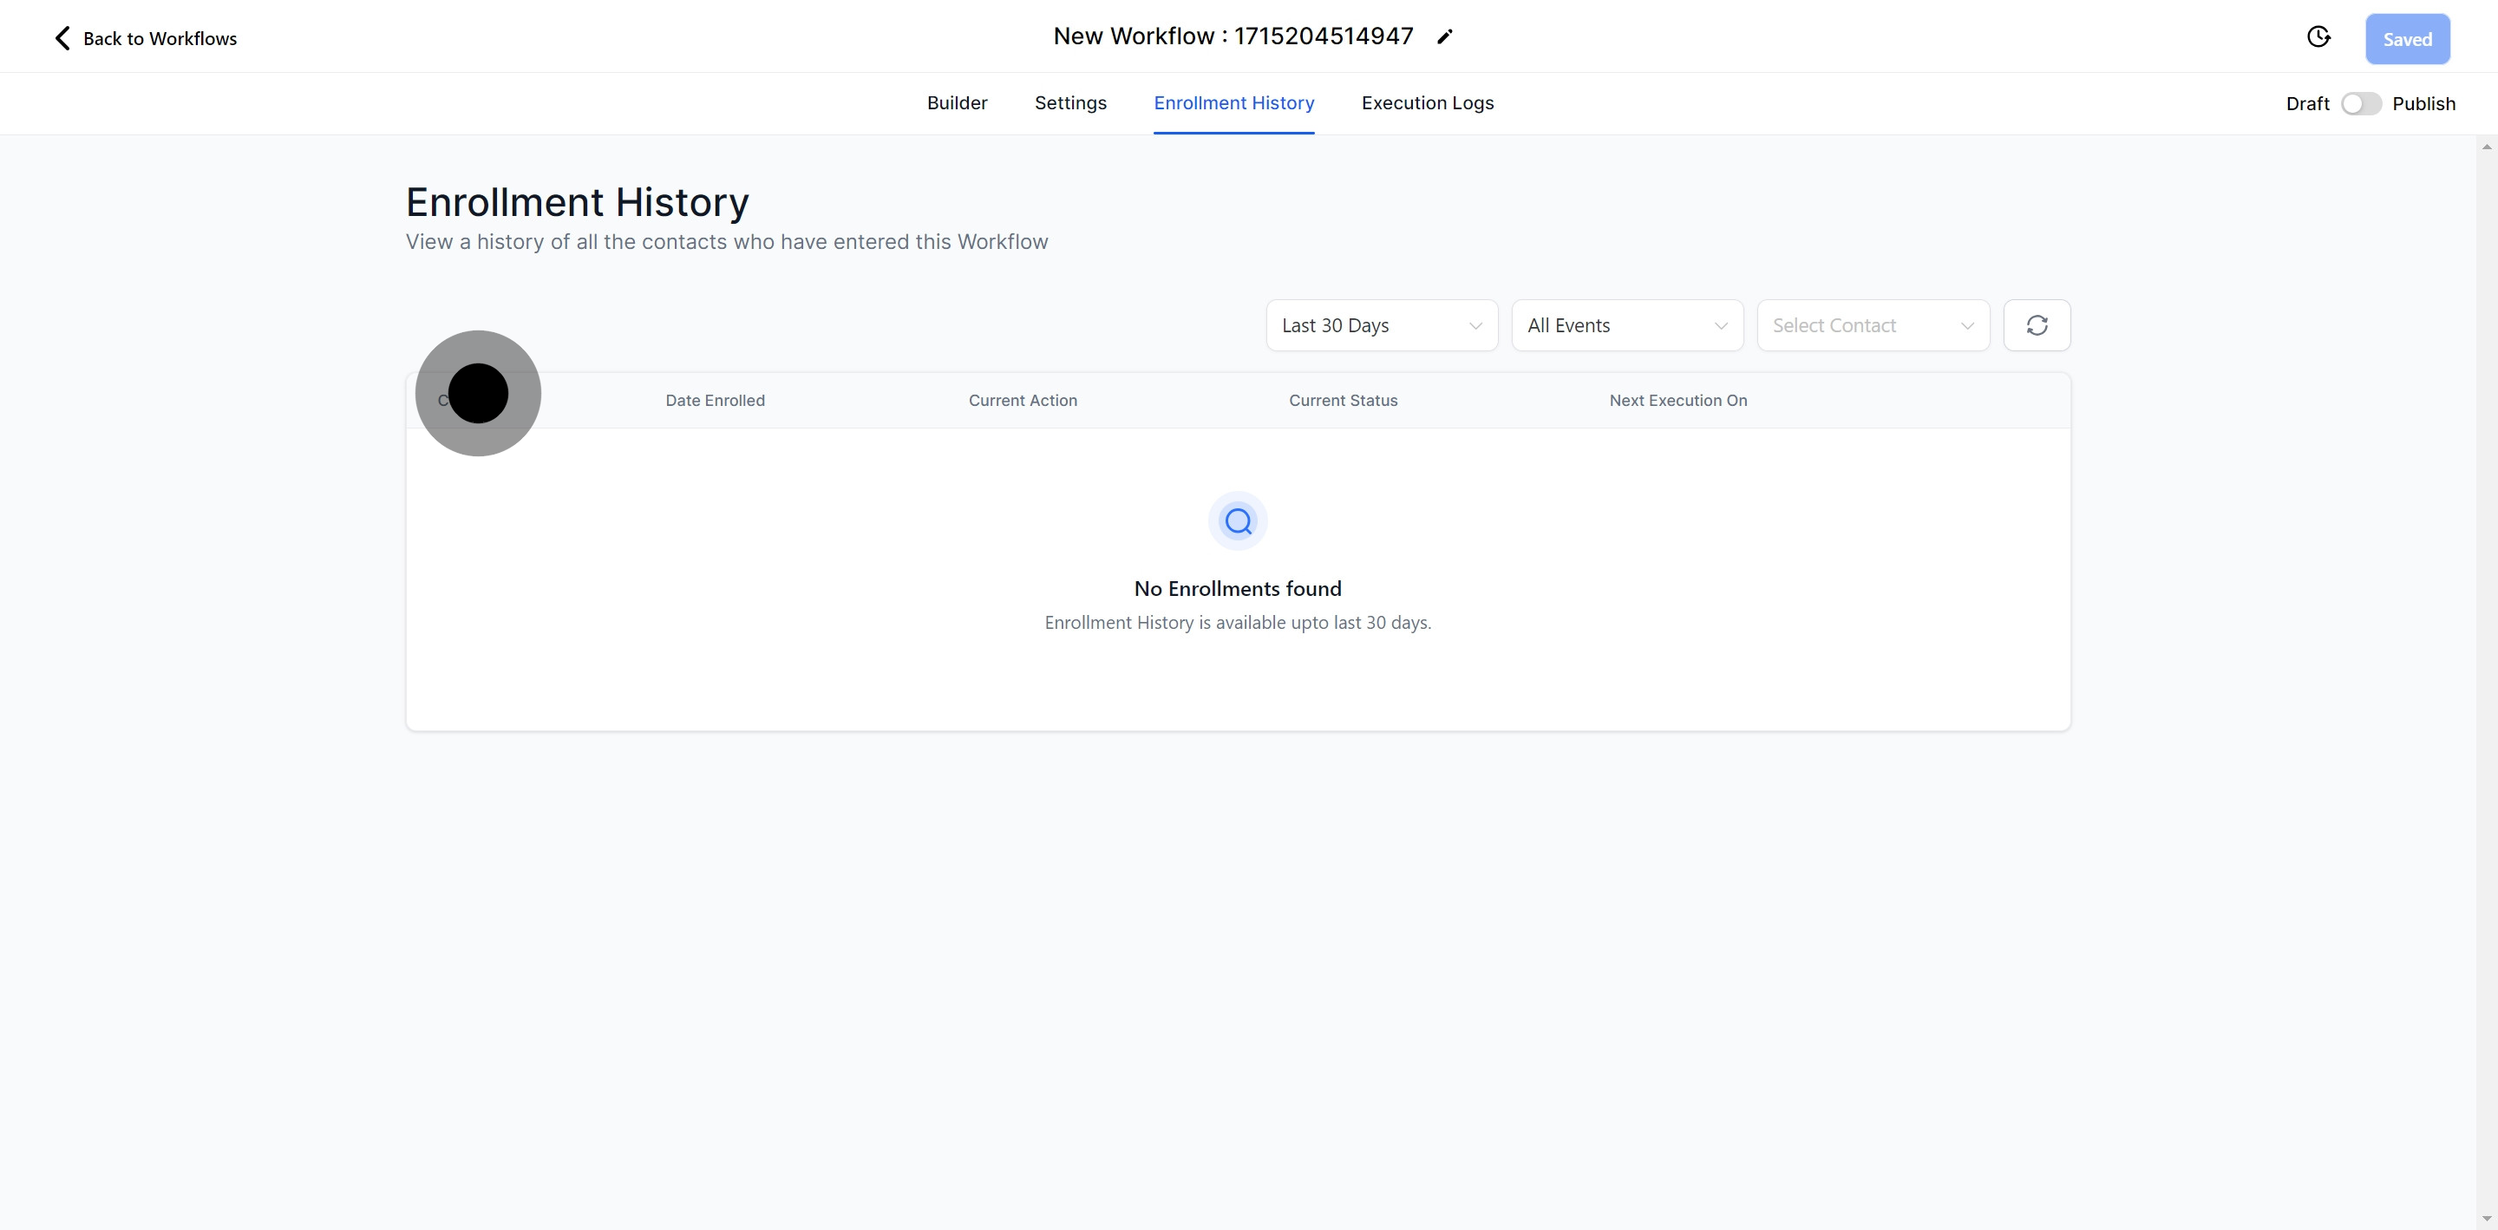Select the Enrollment History tab

pyautogui.click(x=1233, y=103)
